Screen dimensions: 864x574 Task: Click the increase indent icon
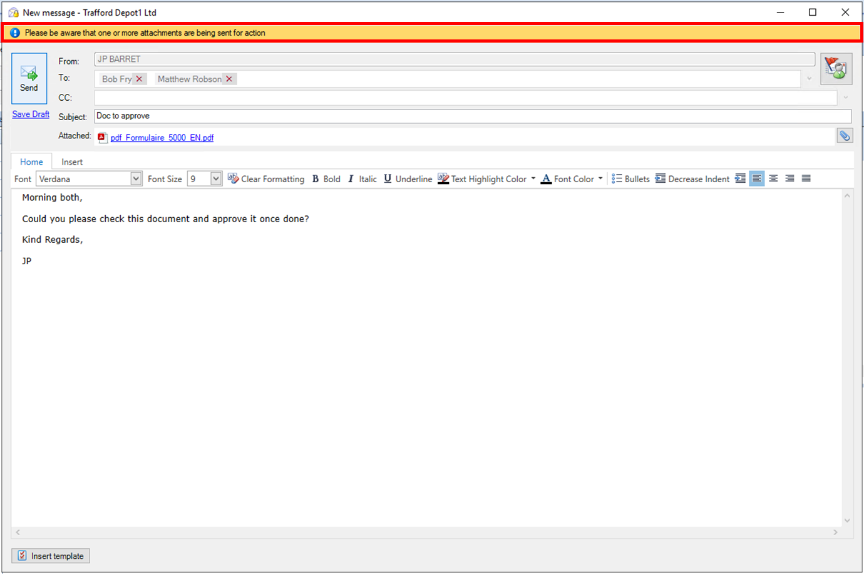[740, 178]
